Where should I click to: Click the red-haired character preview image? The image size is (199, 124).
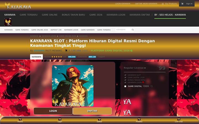73,86
